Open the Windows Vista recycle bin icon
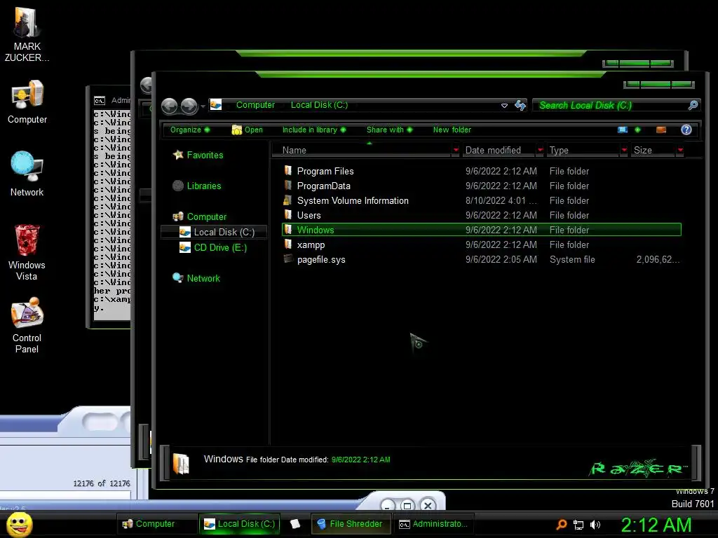This screenshot has height=538, width=718. (27, 251)
